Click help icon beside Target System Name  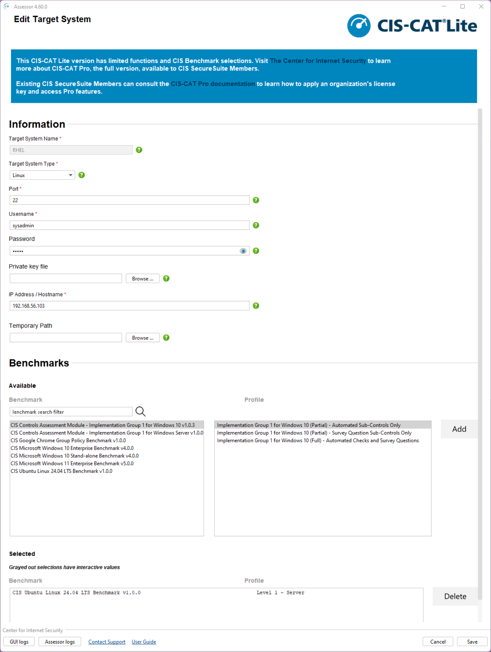coord(139,150)
